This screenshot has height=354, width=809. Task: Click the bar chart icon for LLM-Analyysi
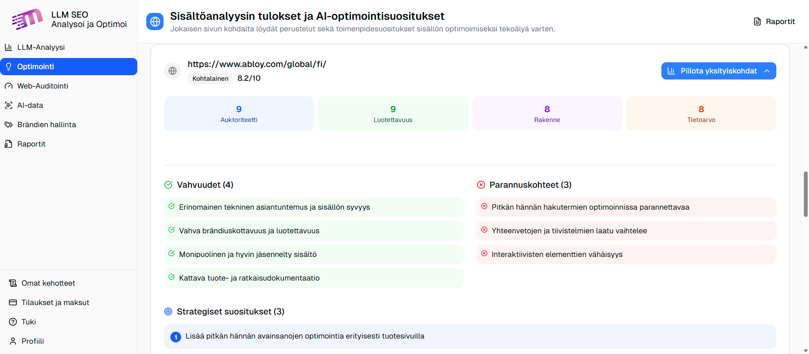[x=9, y=47]
